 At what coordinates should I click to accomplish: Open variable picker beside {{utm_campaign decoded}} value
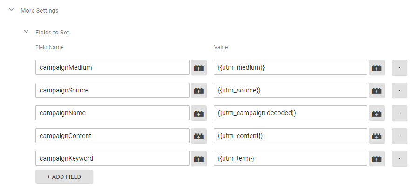pyautogui.click(x=377, y=113)
